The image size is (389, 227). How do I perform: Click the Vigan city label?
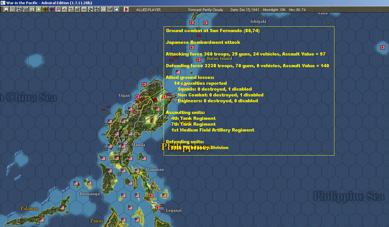(x=124, y=95)
